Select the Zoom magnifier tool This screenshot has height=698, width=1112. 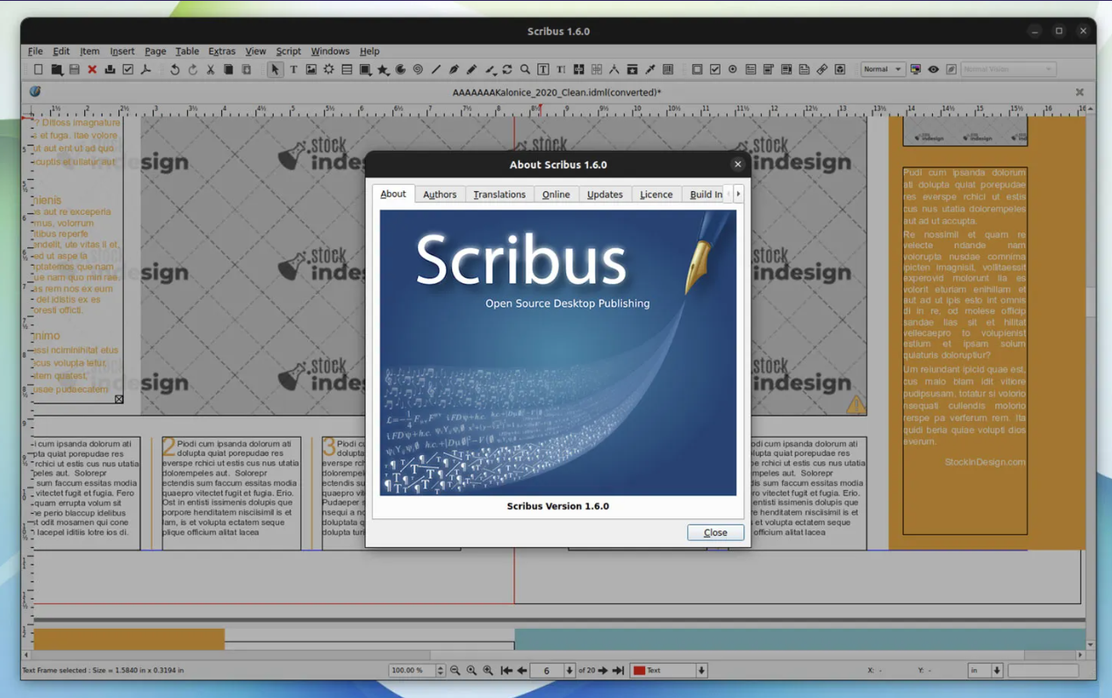524,69
